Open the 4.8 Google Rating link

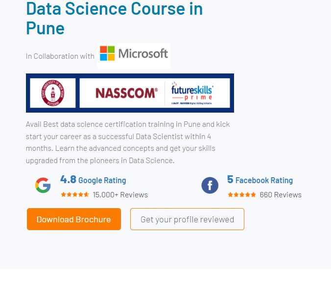click(x=102, y=180)
